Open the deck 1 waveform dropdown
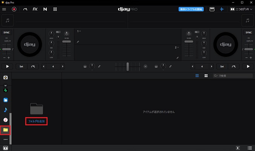The height and width of the screenshot is (151, 255). (x=79, y=31)
